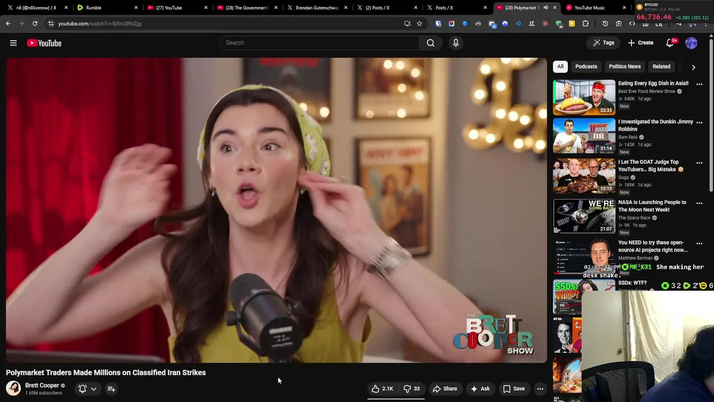Screen dimensions: 714x402
Task: Open the Tags extension button
Action: [604, 43]
